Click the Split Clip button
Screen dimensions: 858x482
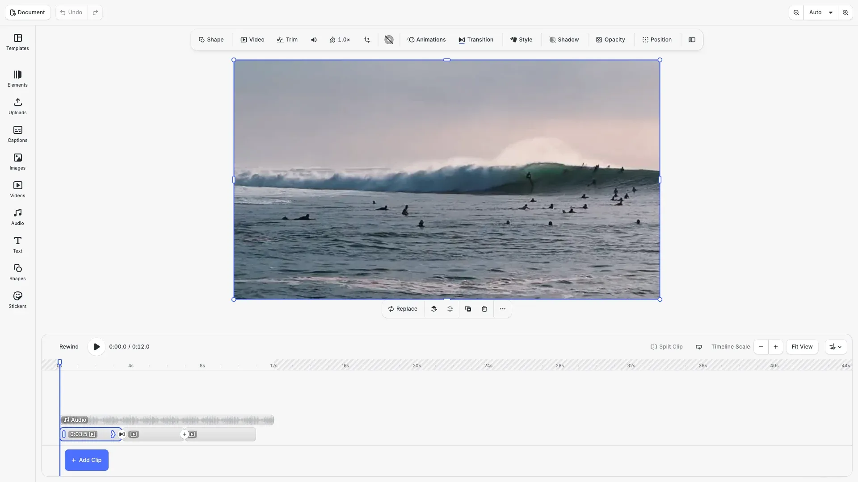666,347
